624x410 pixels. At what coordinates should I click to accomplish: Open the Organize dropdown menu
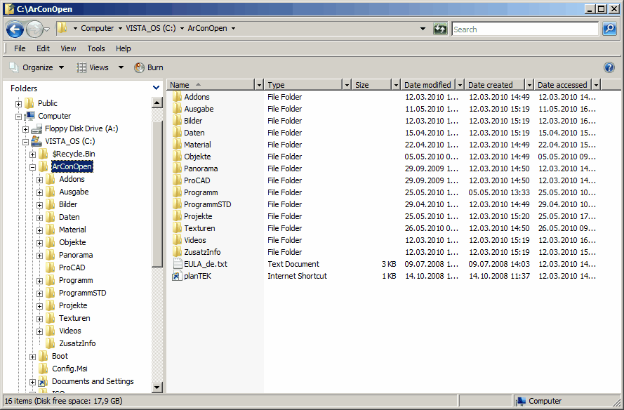coord(37,67)
